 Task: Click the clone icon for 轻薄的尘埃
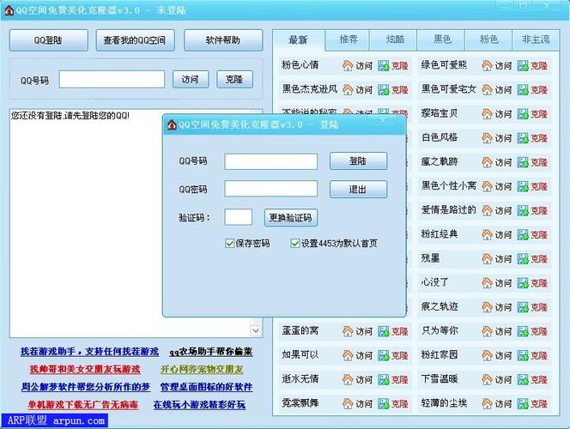pyautogui.click(x=523, y=402)
